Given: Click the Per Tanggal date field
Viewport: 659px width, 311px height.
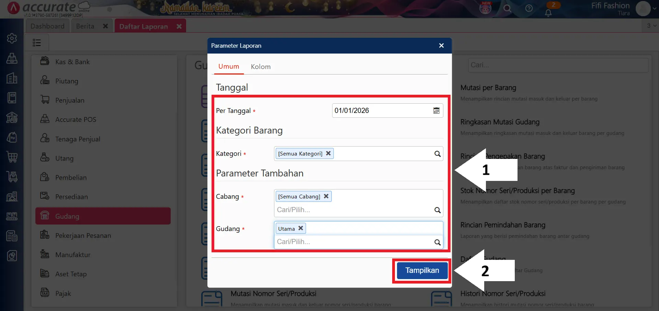Looking at the screenshot, I should tap(381, 111).
